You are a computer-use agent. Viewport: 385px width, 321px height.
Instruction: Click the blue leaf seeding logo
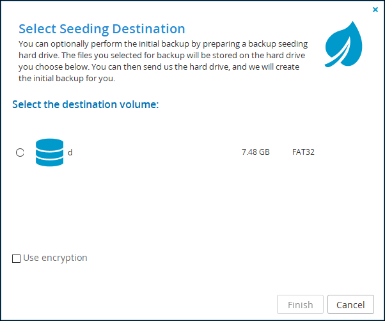(343, 44)
